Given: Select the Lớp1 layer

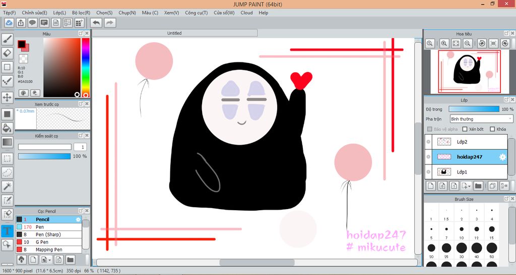Looking at the screenshot, I should (x=466, y=172).
